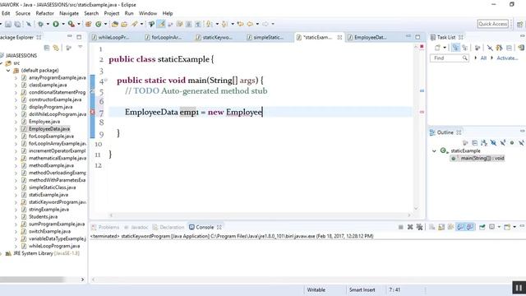Click Display Selected Console monitor icon
This screenshot has width=526, height=296.
(491, 227)
